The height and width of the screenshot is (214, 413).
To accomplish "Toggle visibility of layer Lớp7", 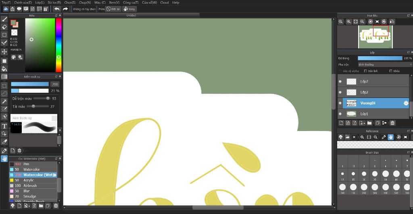I will coord(340,81).
